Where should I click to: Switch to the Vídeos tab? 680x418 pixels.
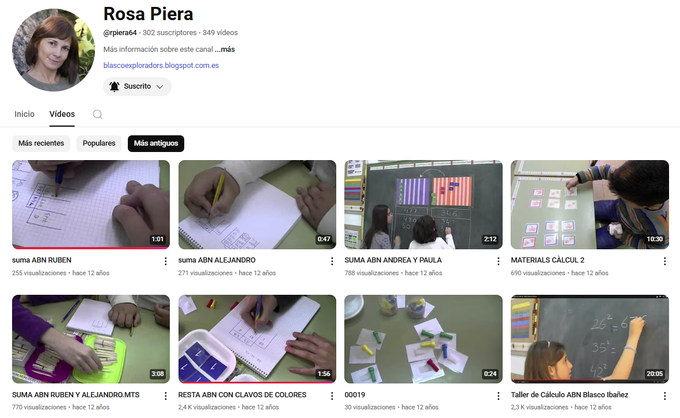tap(62, 114)
